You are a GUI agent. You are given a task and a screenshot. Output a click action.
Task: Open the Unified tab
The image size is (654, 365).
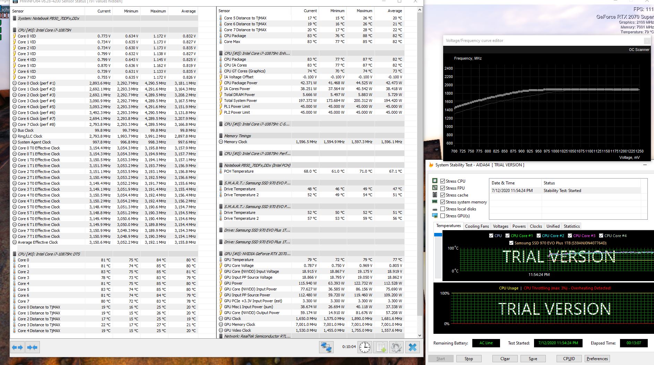pyautogui.click(x=553, y=226)
